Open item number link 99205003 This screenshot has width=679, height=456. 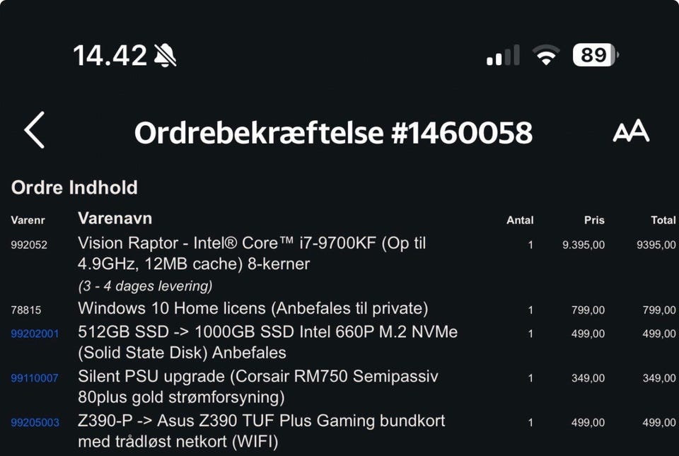[x=35, y=422]
